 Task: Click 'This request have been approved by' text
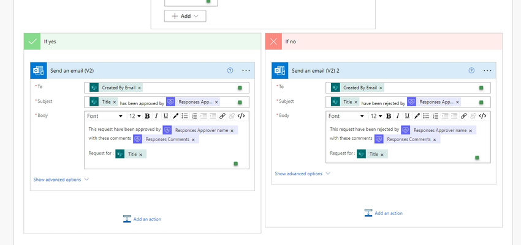(124, 130)
